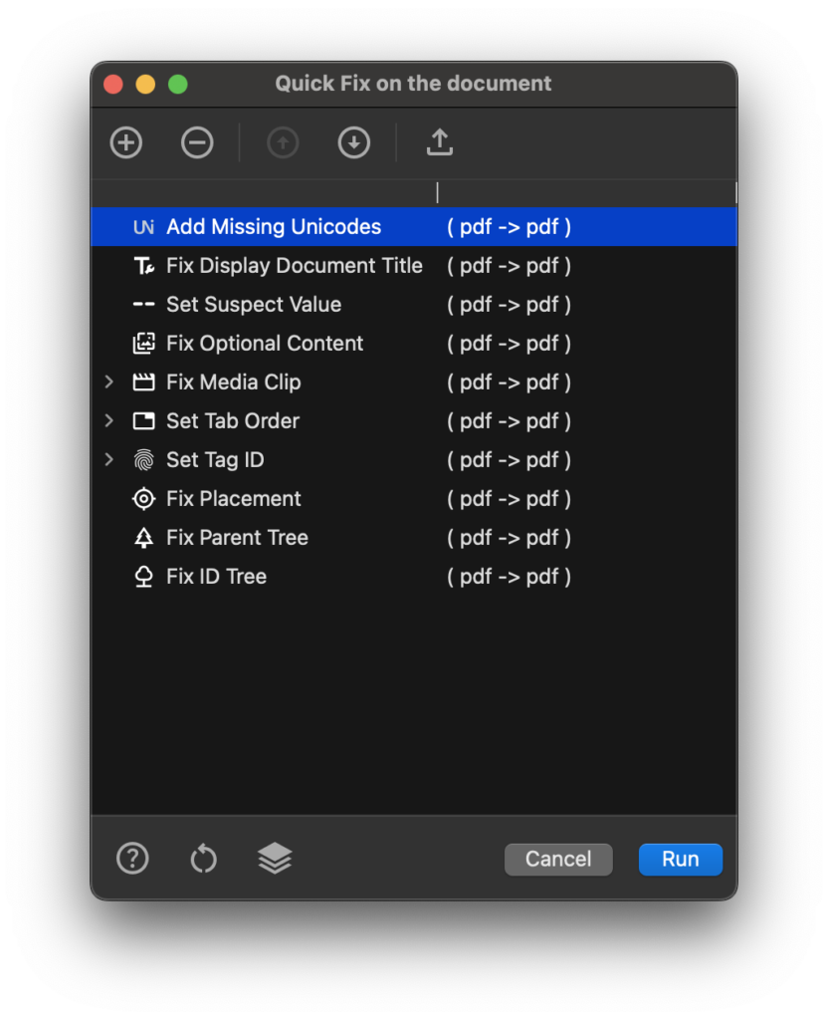Click the export/share upload icon
Image resolution: width=828 pixels, height=1020 pixels.
click(x=439, y=142)
